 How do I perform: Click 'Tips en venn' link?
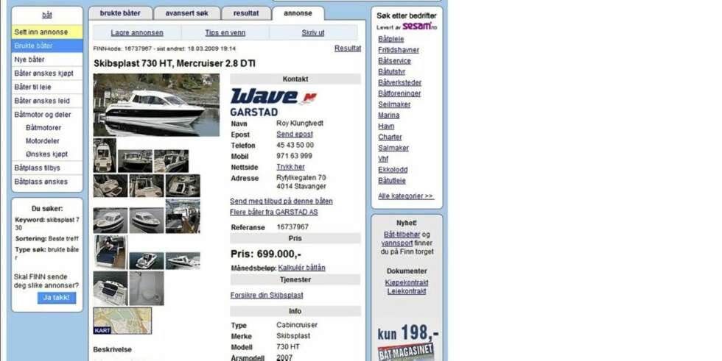pyautogui.click(x=225, y=32)
